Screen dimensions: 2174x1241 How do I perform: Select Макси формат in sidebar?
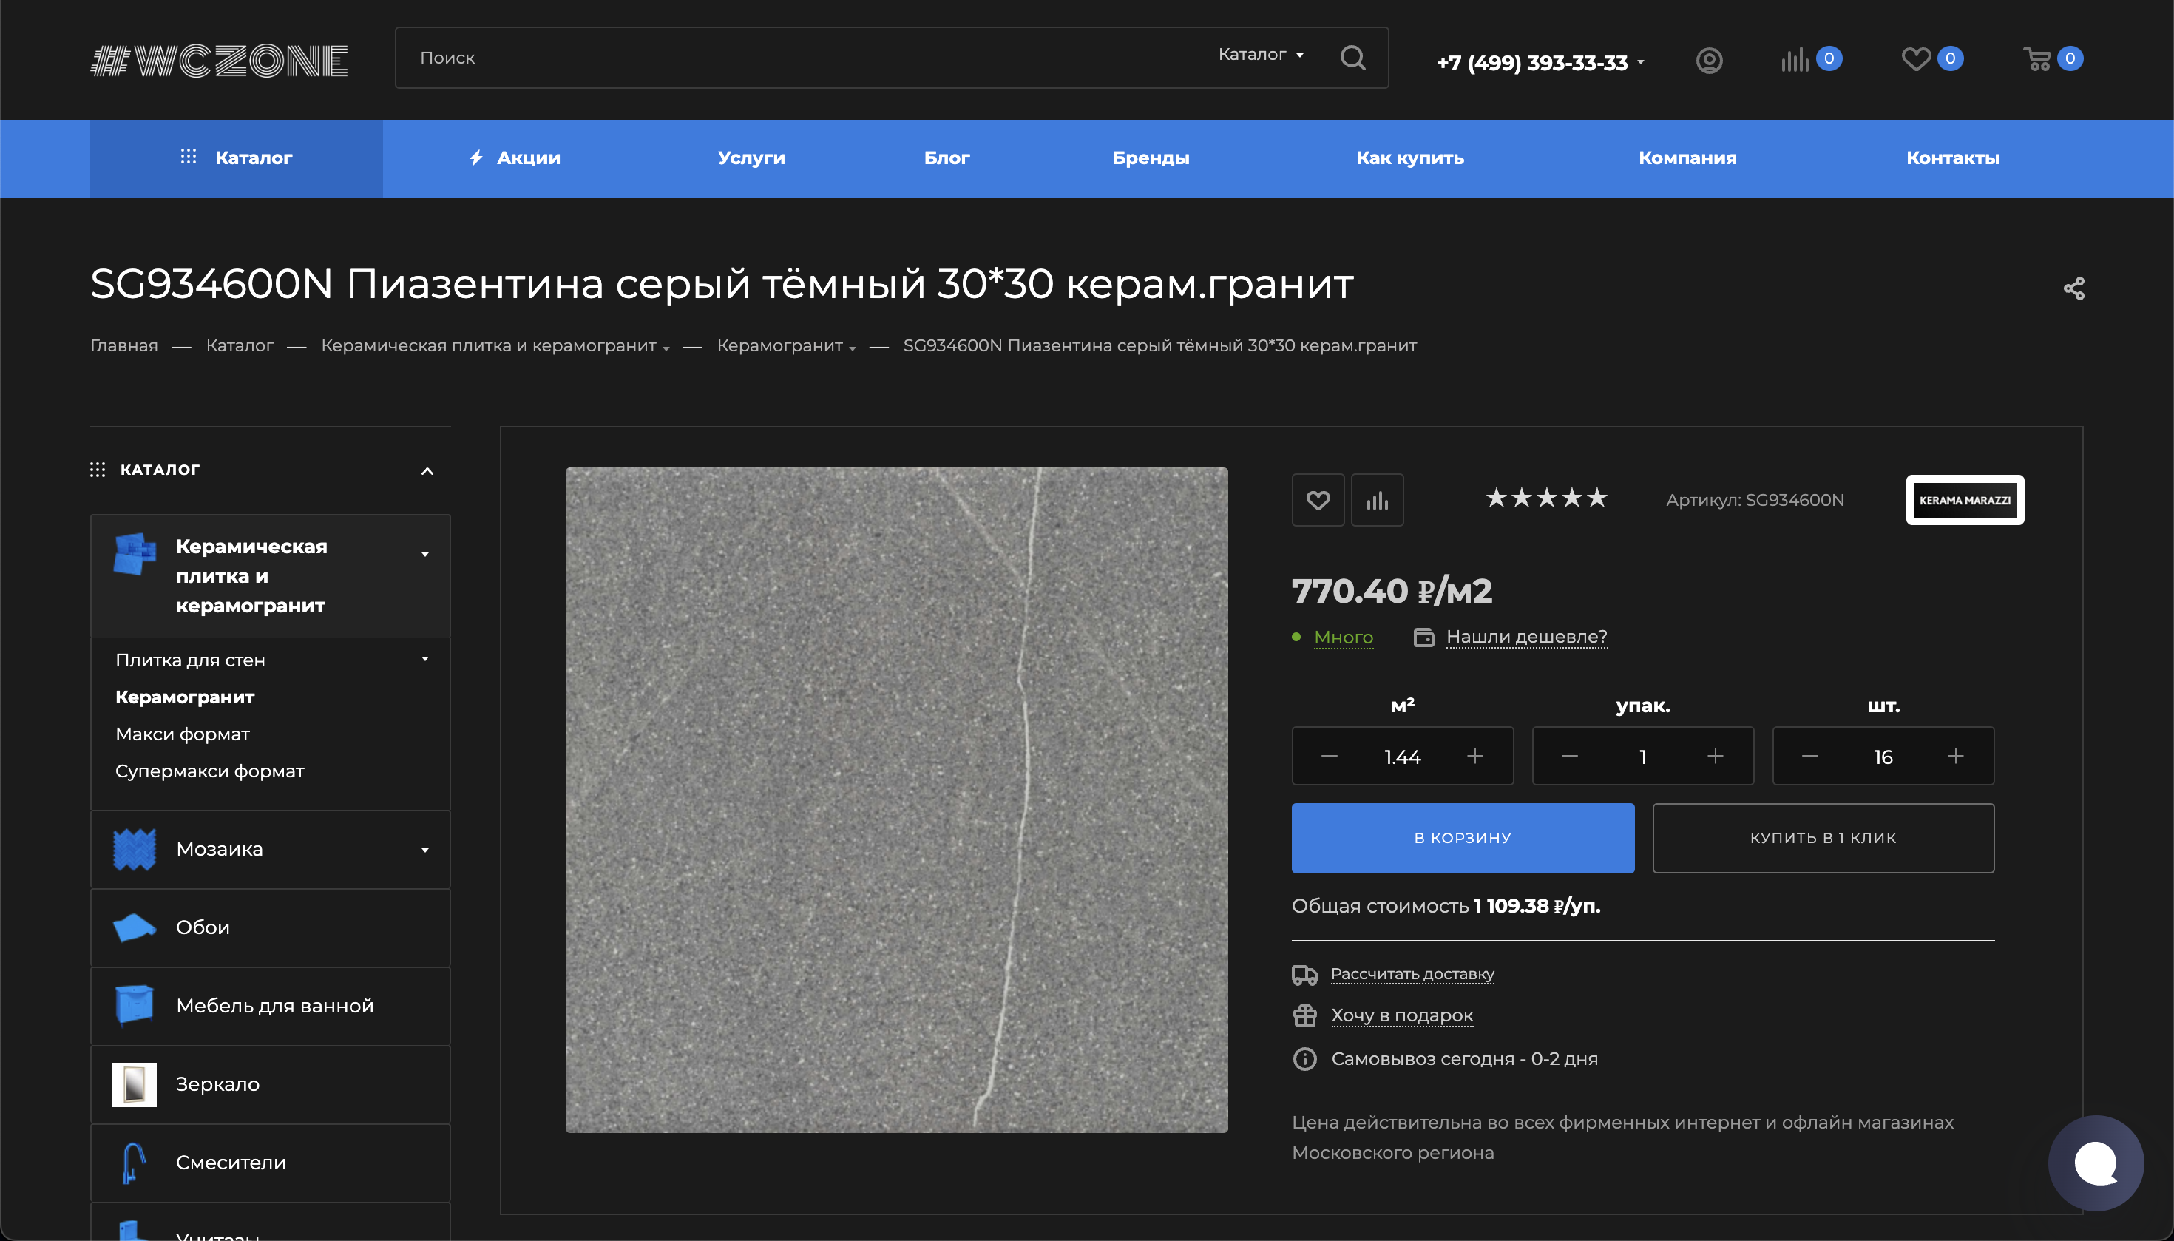pos(183,734)
